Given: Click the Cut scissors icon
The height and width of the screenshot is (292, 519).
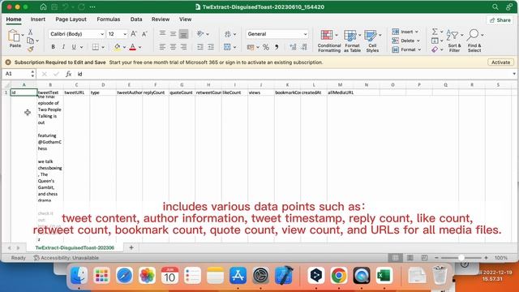Looking at the screenshot, I should tap(30, 32).
